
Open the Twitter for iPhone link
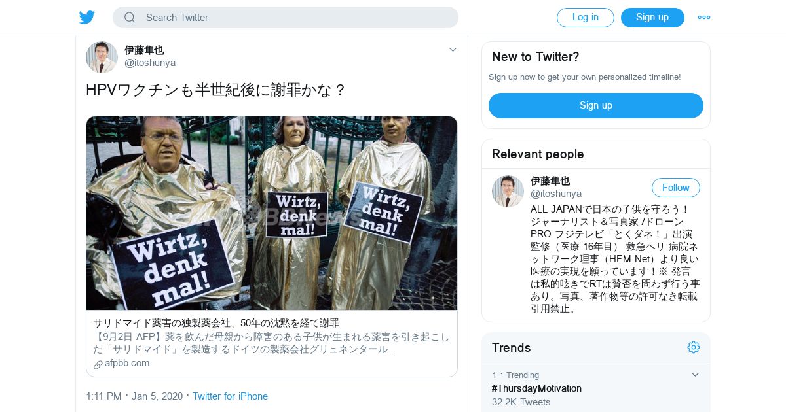point(230,396)
